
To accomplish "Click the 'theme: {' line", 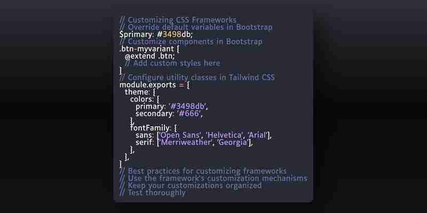I will (x=140, y=92).
